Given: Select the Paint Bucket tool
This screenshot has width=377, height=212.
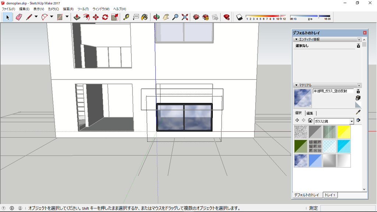Looking at the screenshot, I should [144, 17].
